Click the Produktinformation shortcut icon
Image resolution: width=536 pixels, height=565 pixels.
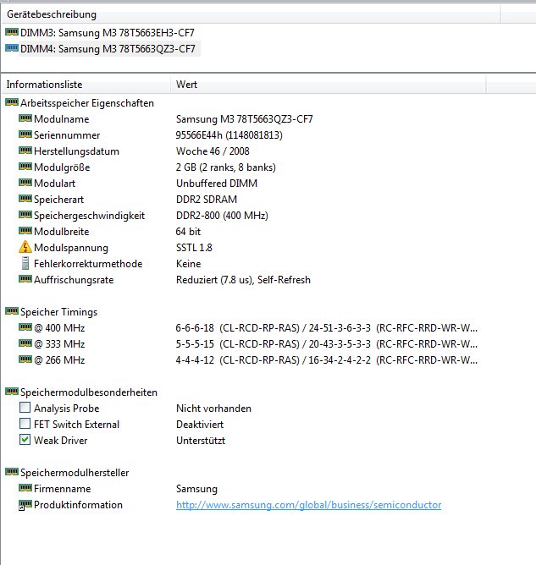point(25,505)
